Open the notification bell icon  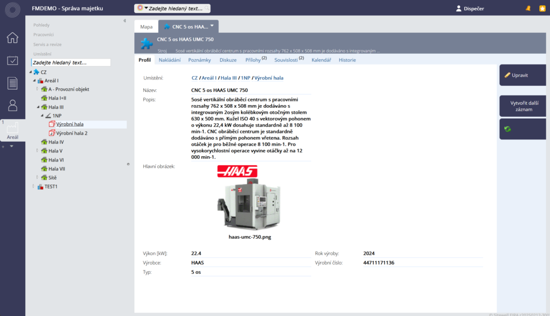[528, 9]
